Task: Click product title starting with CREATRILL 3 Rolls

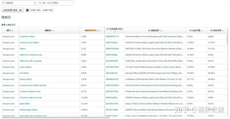Action: (155, 61)
